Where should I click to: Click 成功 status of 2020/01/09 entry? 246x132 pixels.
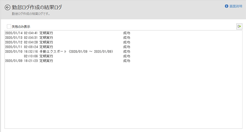[x=127, y=61]
